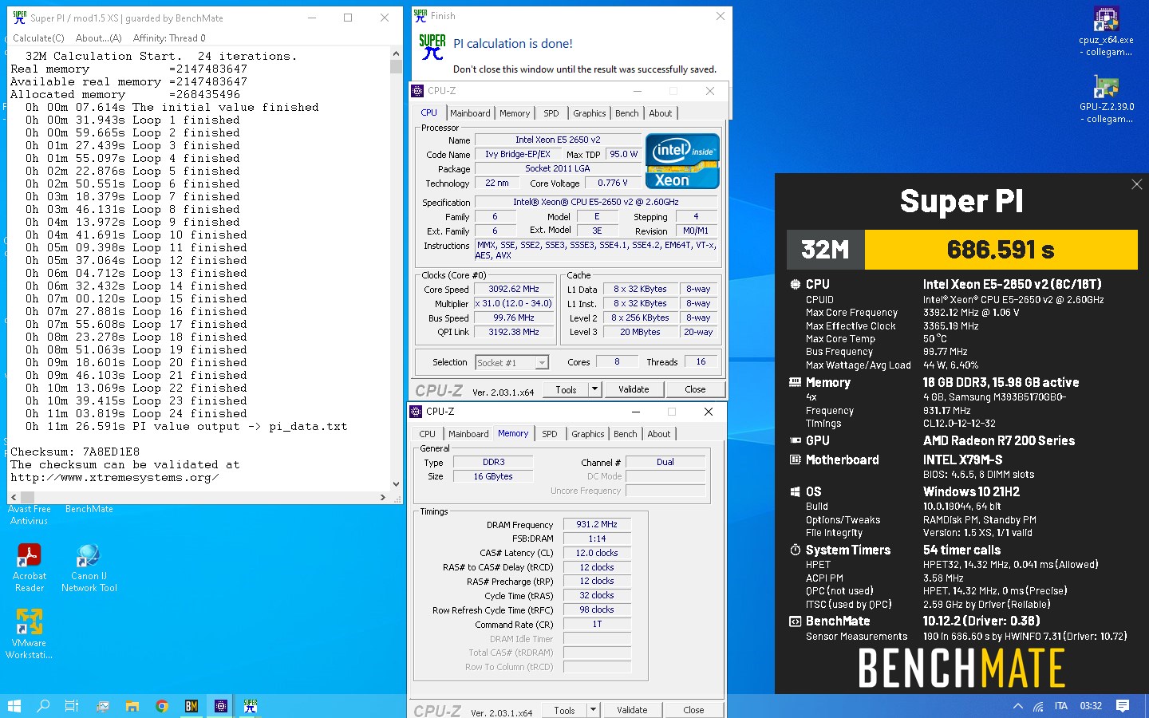Click the Intel Xeon logo in CPU-Z
The image size is (1149, 718).
[682, 161]
